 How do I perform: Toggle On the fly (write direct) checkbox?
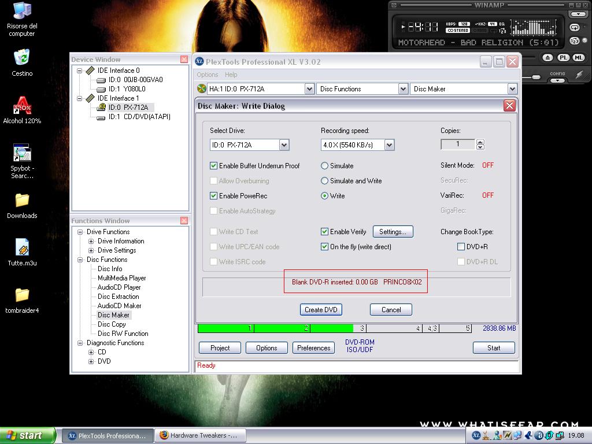coord(324,246)
